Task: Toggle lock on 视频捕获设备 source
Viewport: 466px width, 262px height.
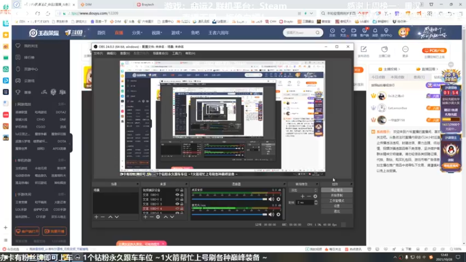Action: (x=182, y=190)
